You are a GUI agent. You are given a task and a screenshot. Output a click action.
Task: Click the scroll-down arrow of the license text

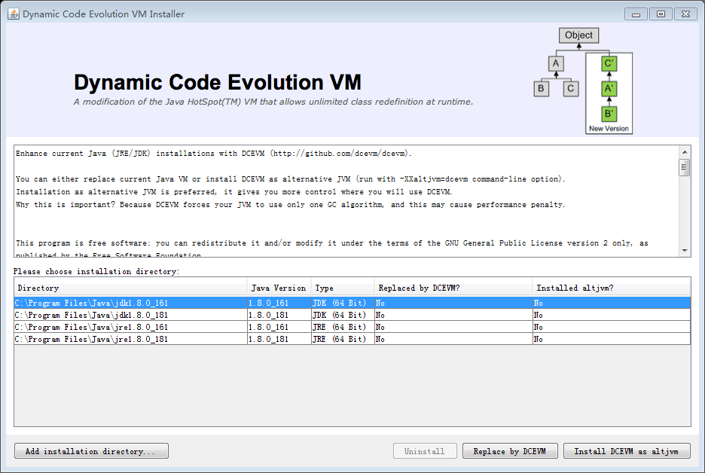tap(685, 249)
